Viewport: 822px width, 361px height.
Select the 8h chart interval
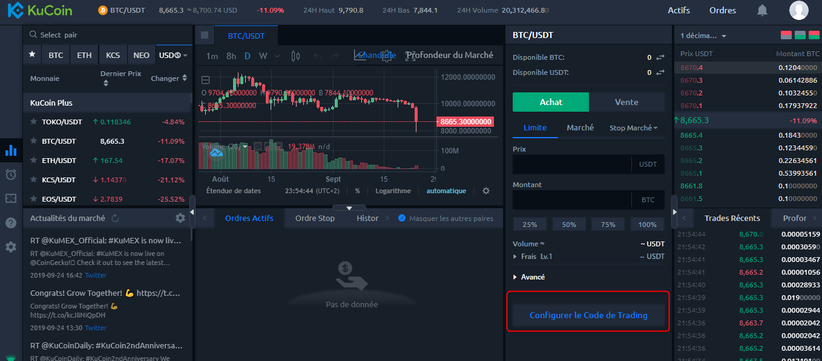(x=231, y=56)
